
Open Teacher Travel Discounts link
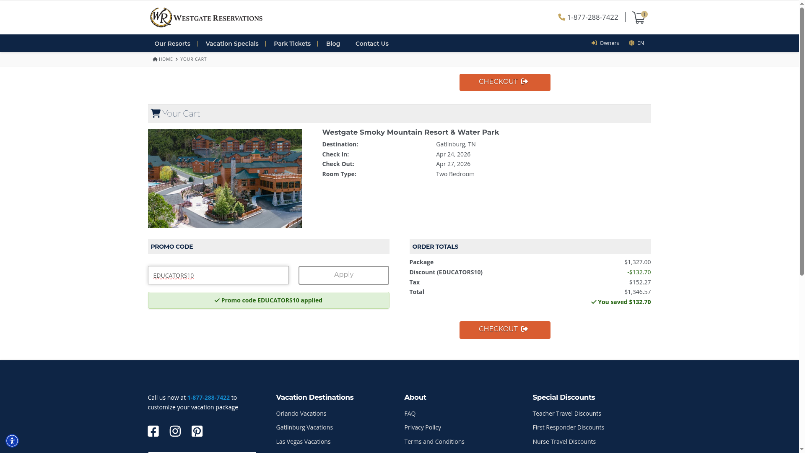click(566, 414)
